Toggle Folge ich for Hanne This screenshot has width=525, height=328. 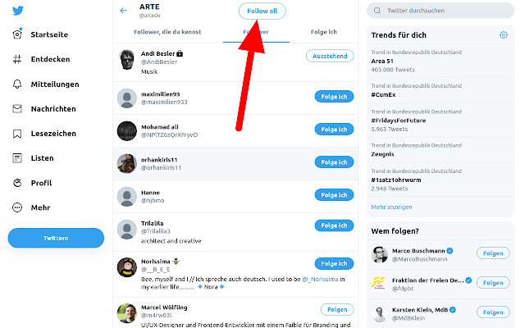pos(334,195)
